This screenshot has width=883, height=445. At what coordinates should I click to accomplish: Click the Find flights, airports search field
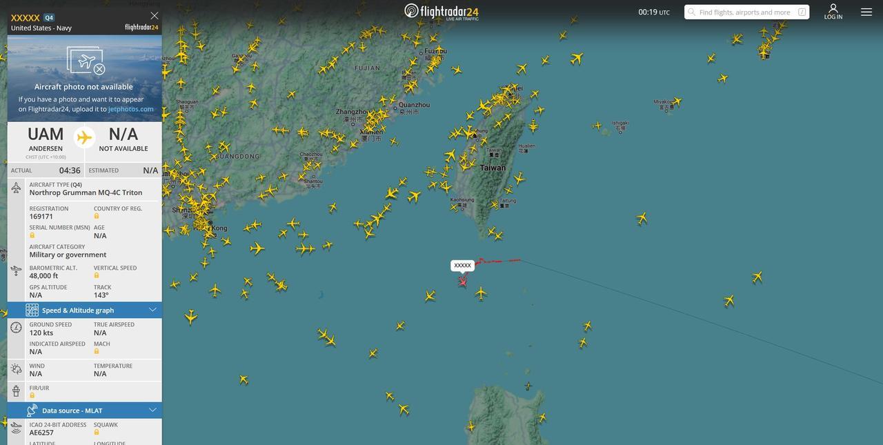(x=746, y=12)
